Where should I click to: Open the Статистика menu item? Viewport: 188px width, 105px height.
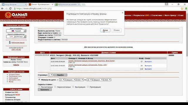pos(157,15)
